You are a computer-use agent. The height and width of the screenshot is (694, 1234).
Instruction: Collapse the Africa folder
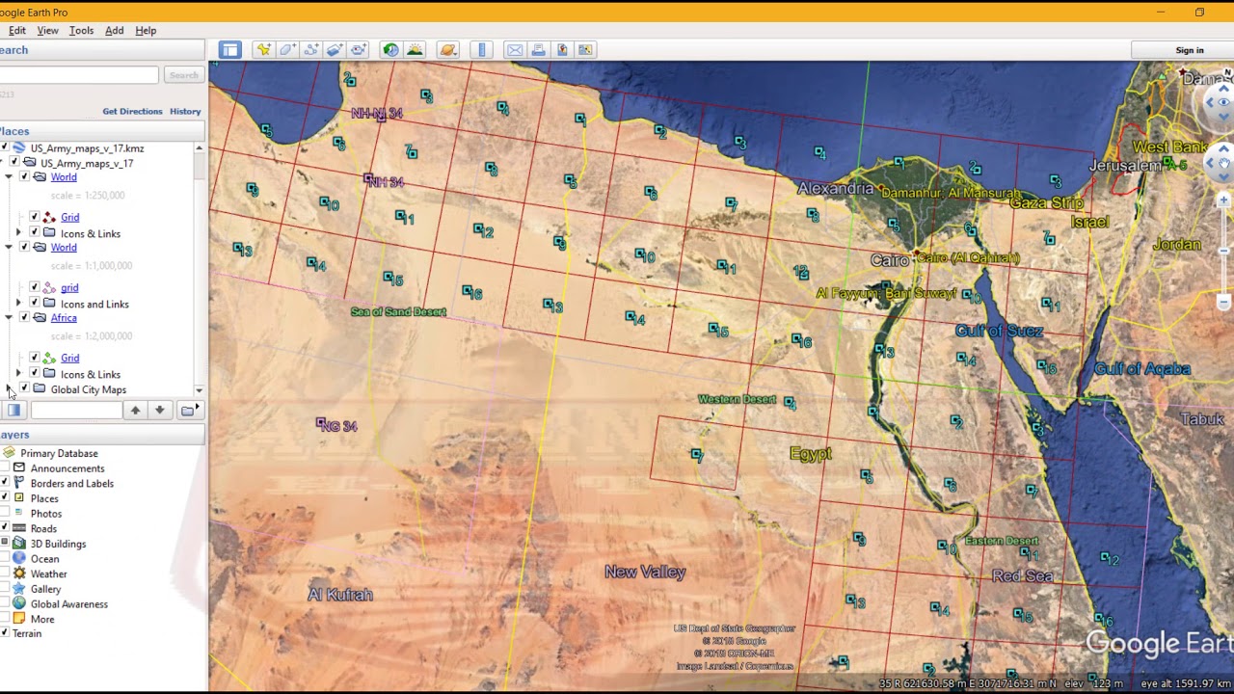point(9,318)
